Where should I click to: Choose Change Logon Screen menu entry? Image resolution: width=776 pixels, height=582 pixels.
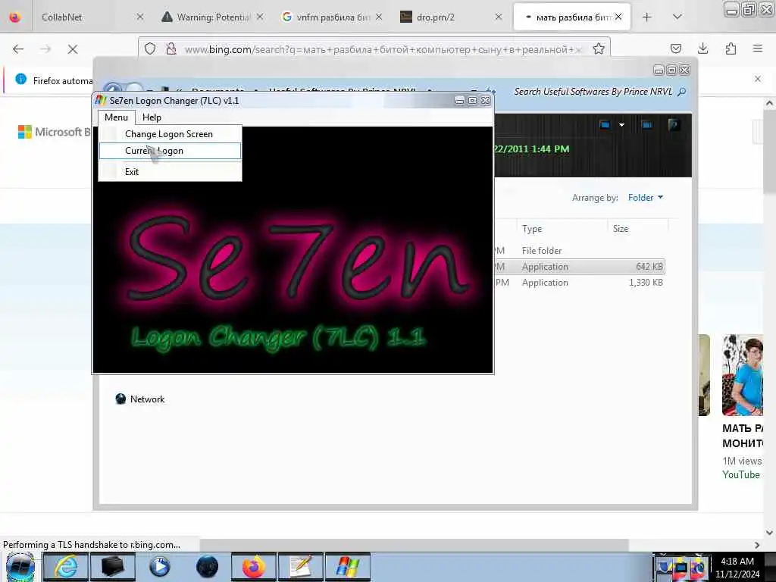[x=171, y=134]
